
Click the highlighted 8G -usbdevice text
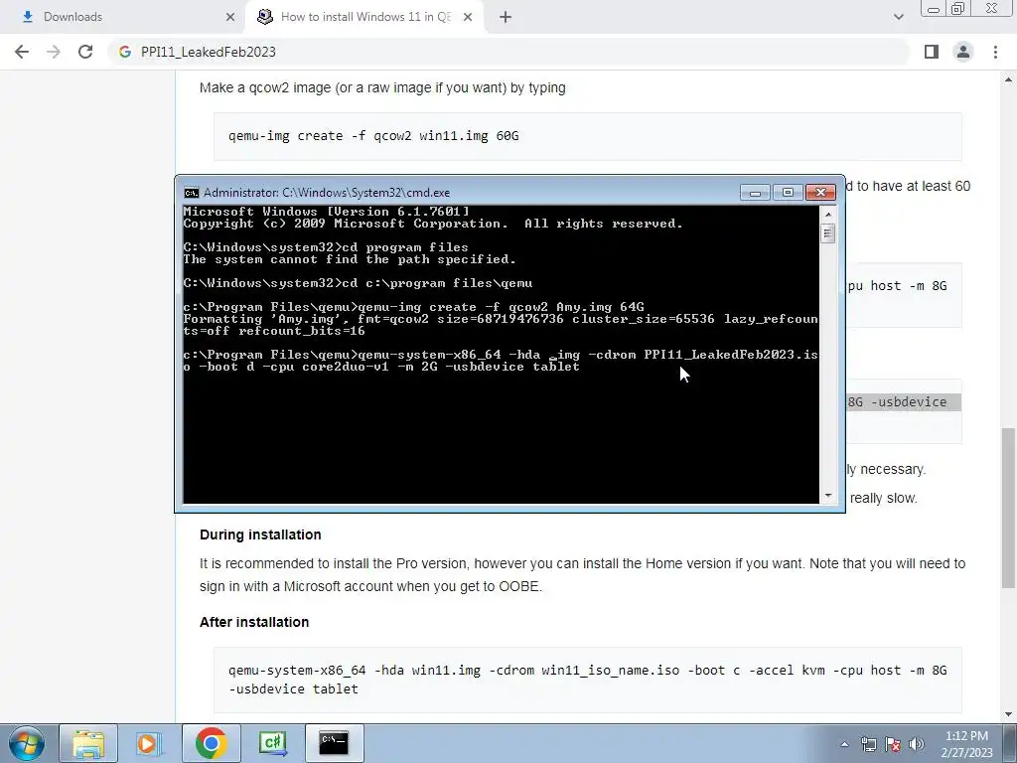(904, 401)
